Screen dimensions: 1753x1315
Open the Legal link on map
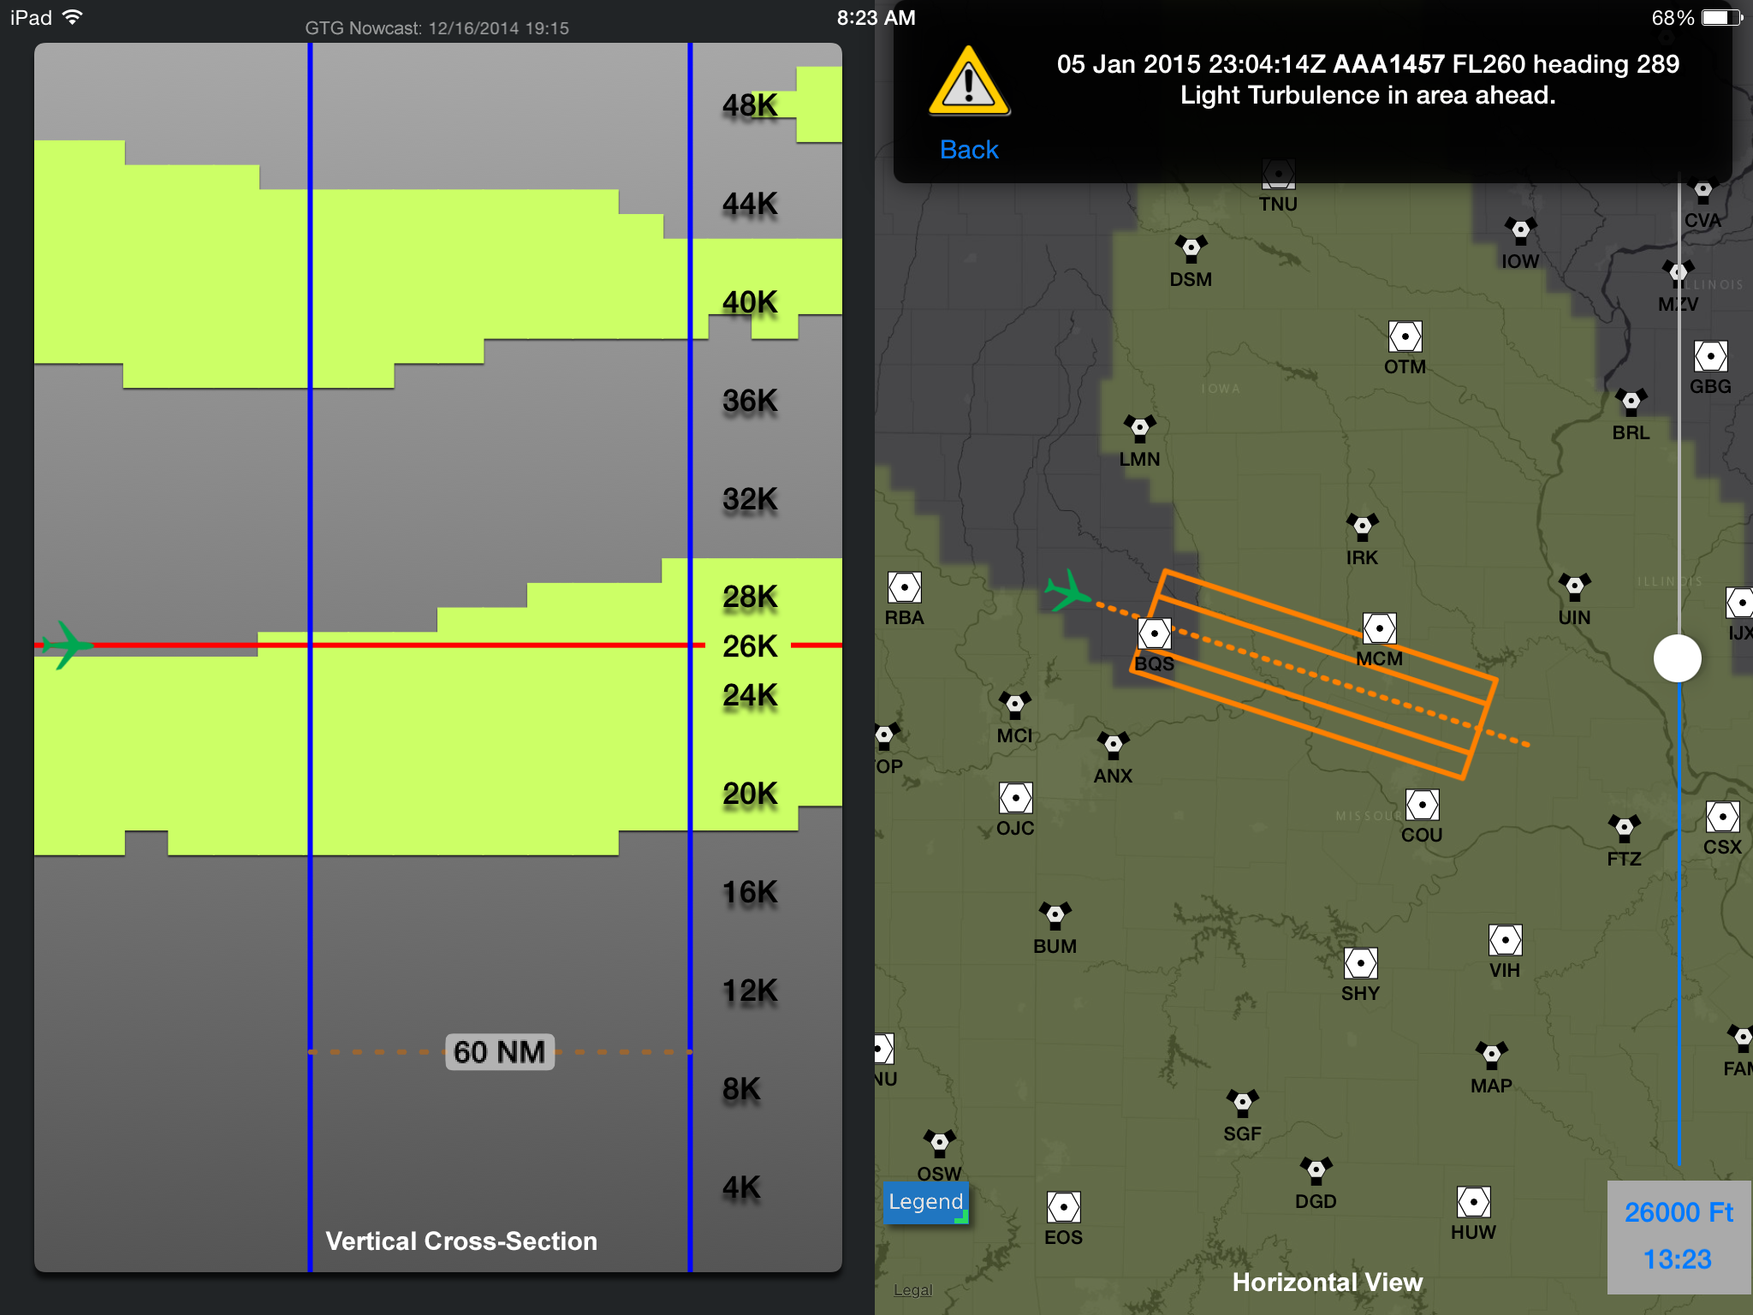point(912,1290)
